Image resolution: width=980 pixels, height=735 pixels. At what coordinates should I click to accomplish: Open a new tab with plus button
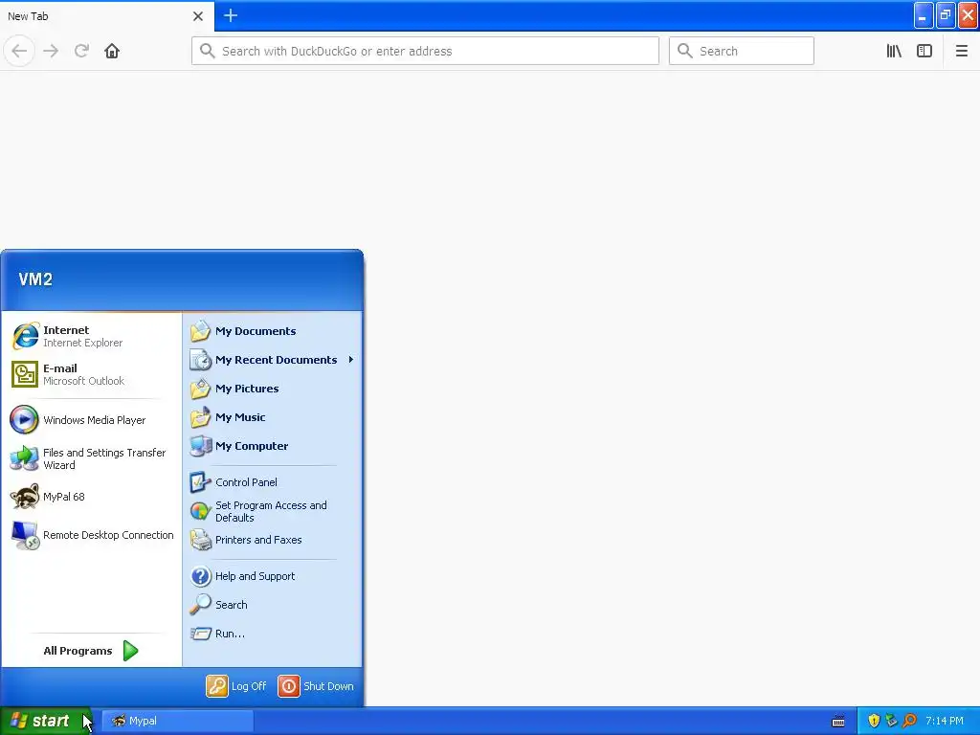231,15
